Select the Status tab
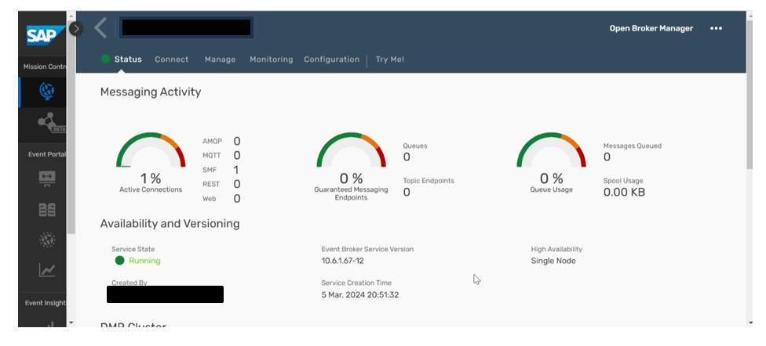 [x=128, y=59]
